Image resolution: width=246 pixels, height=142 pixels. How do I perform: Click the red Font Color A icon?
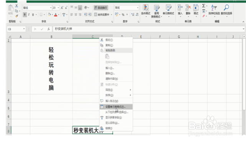point(56,15)
